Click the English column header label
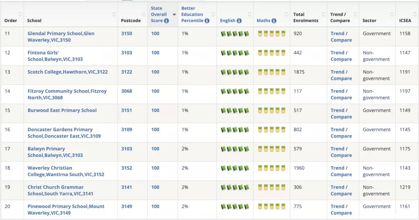 point(228,21)
